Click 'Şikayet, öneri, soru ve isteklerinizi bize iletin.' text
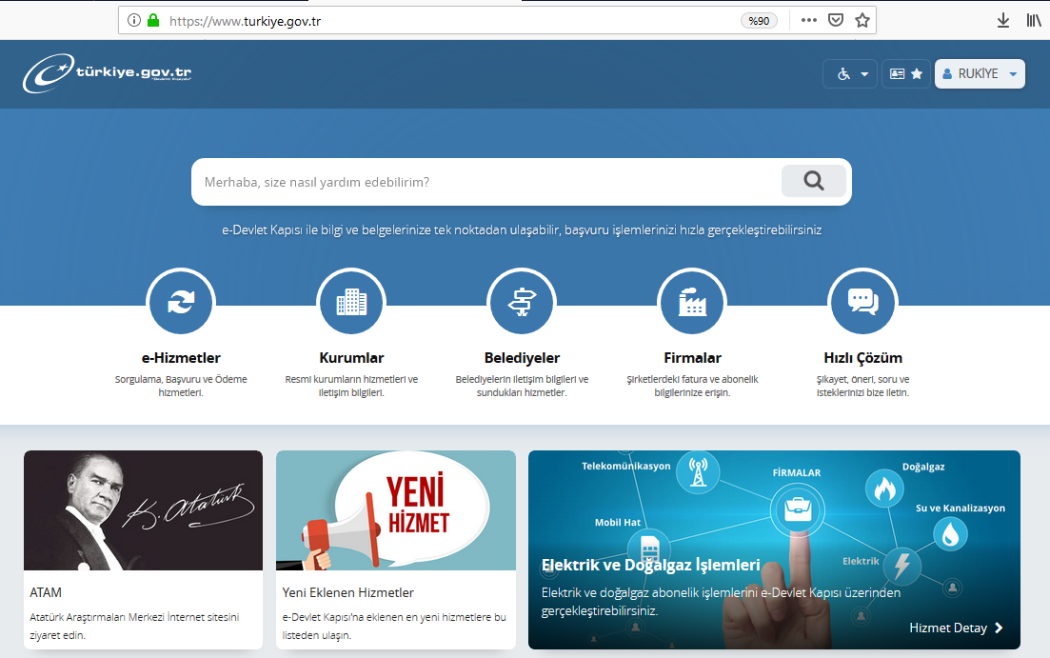 pos(862,386)
